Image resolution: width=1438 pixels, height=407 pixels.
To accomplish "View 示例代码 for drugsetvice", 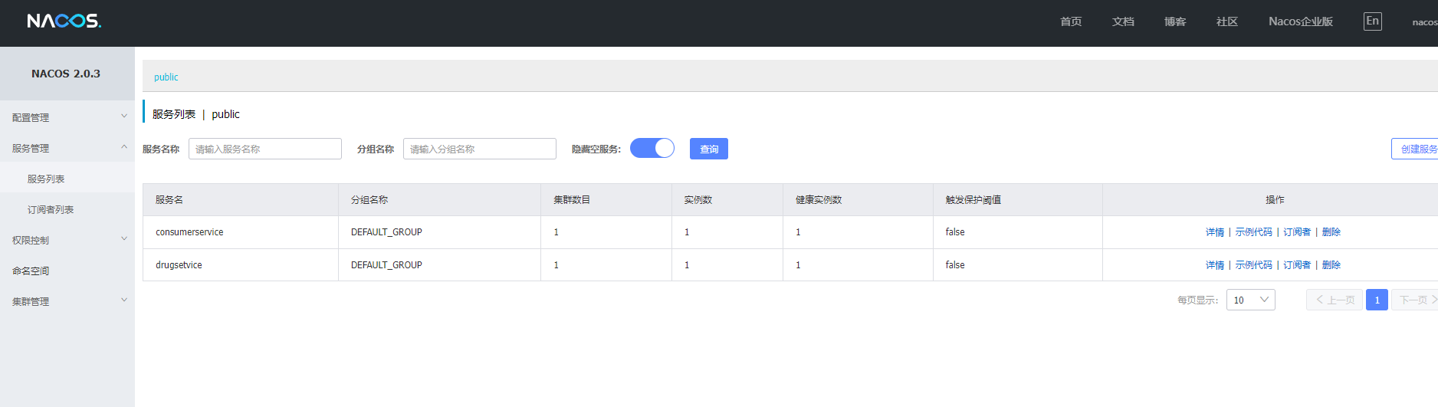I will pos(1253,265).
